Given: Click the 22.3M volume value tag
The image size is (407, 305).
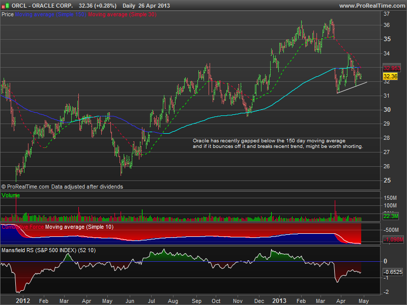Looking at the screenshot, I should pyautogui.click(x=391, y=216).
